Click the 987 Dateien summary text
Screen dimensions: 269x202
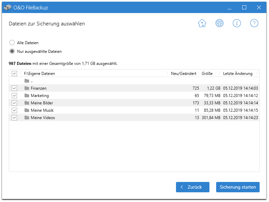point(20,64)
